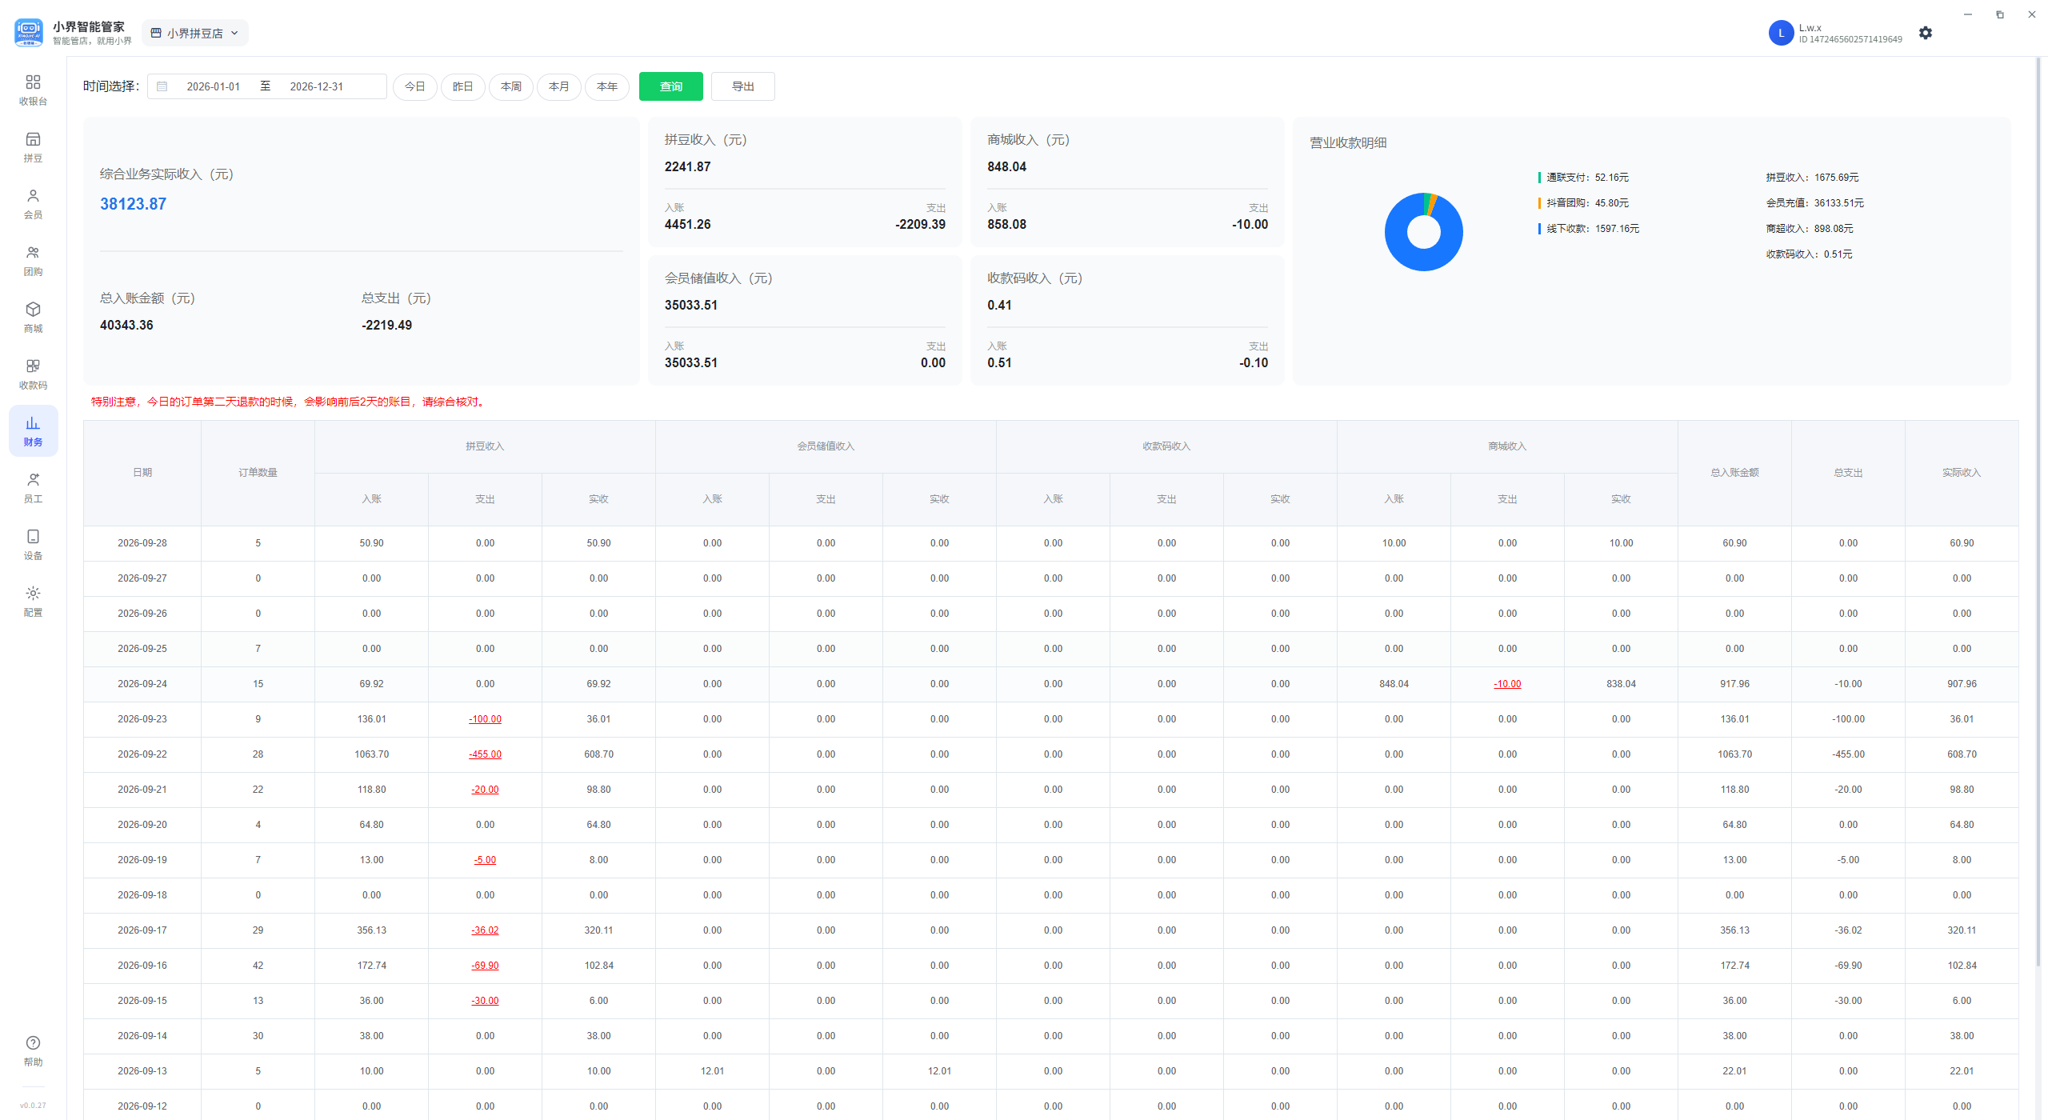Viewport: 2048px width, 1120px height.
Task: Open the 员工 staff sidebar icon
Action: (33, 488)
